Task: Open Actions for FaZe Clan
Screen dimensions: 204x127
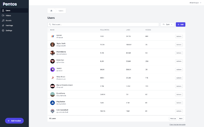Action: [179, 61]
